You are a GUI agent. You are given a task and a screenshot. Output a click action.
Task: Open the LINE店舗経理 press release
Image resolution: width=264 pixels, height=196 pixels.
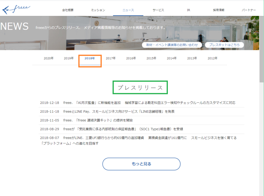click(119, 112)
